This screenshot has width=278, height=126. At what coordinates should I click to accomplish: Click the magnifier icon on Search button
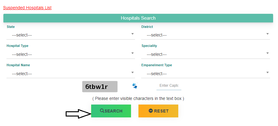pos(102,111)
